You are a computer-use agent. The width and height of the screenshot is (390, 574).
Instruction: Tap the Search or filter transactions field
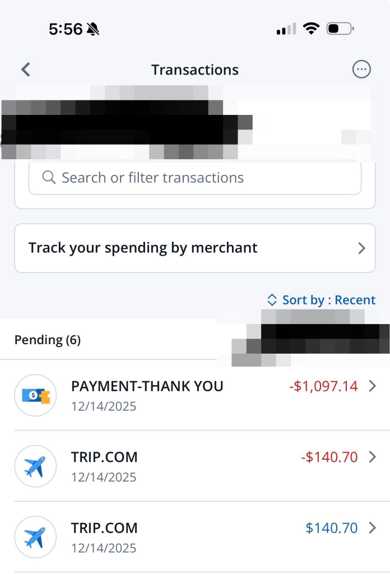click(194, 177)
